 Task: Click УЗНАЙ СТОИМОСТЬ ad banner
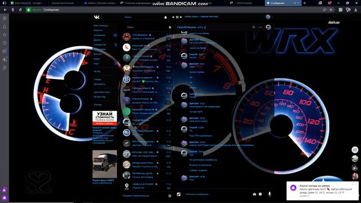(x=105, y=118)
